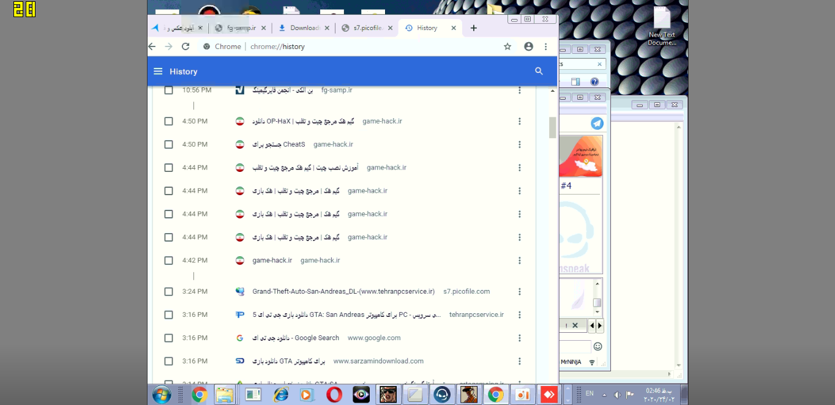
Task: Close the History tab
Action: [x=454, y=28]
